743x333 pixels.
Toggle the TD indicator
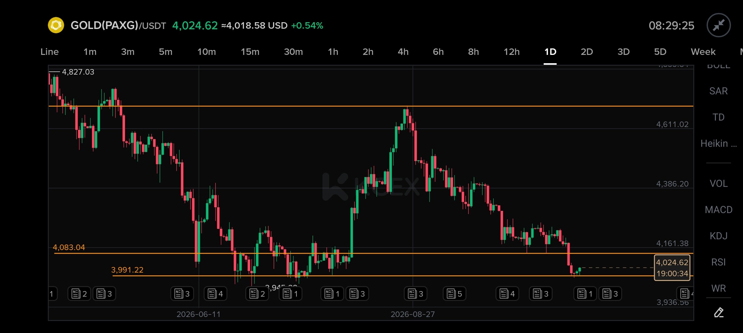coord(718,117)
